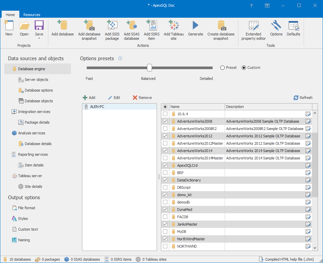
Task: Open Custom text output options
Action: 25,229
